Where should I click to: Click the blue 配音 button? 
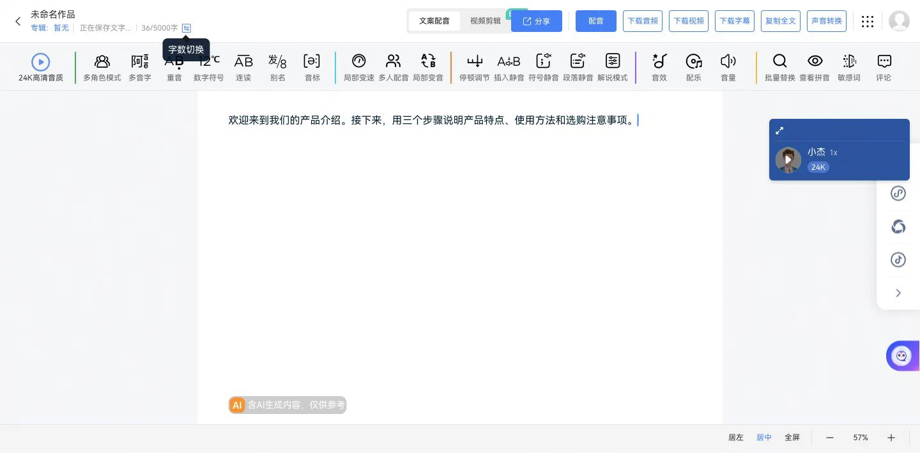(596, 21)
